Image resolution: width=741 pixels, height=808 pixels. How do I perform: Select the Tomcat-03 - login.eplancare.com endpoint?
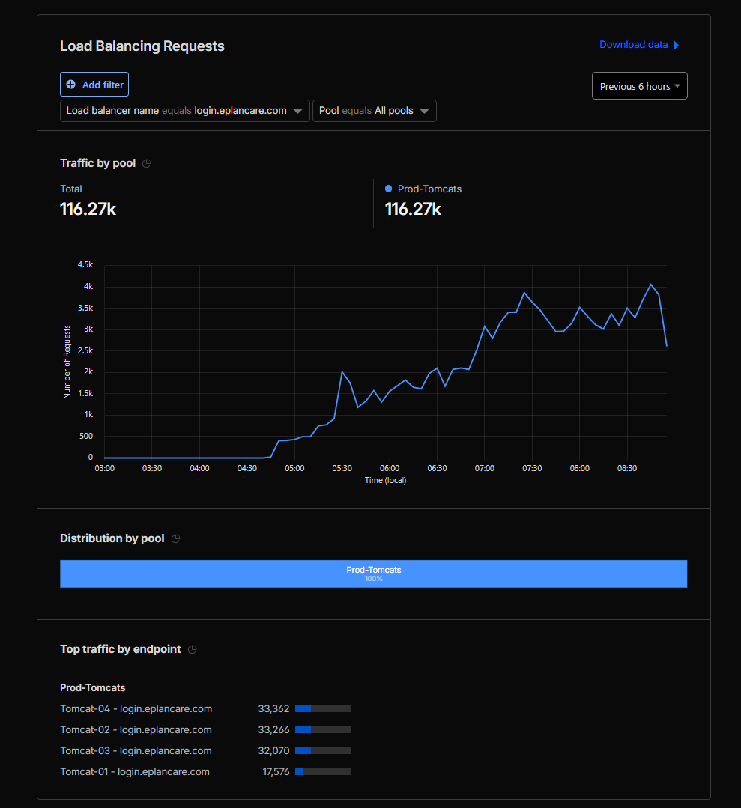coord(136,750)
